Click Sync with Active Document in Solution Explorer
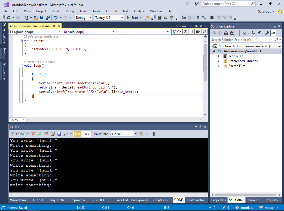Image resolution: width=284 pixels, height=211 pixels. point(253,33)
